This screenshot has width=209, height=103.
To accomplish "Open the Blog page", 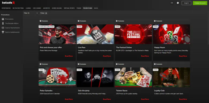I will 96,8.
